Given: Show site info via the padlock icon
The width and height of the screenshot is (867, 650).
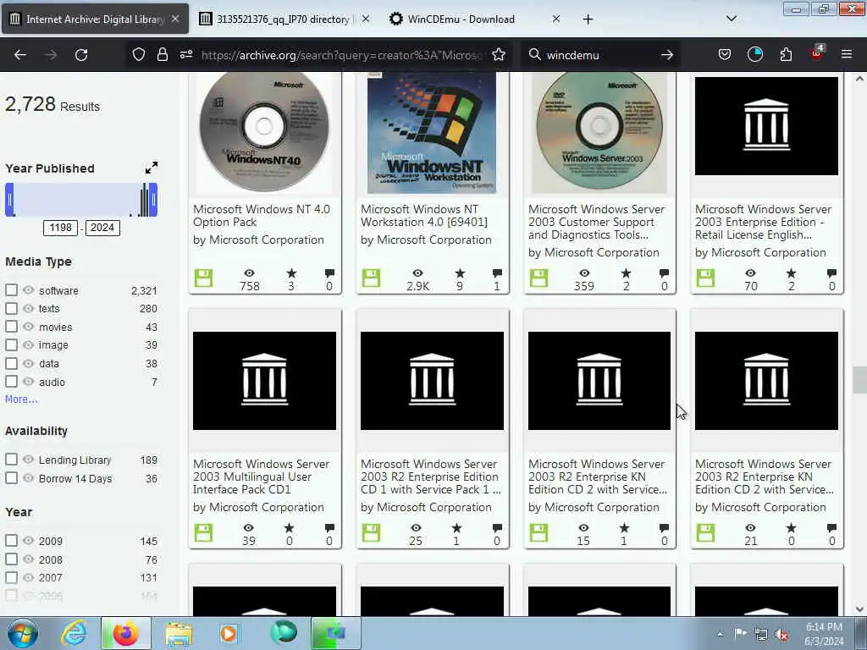Looking at the screenshot, I should pos(162,55).
